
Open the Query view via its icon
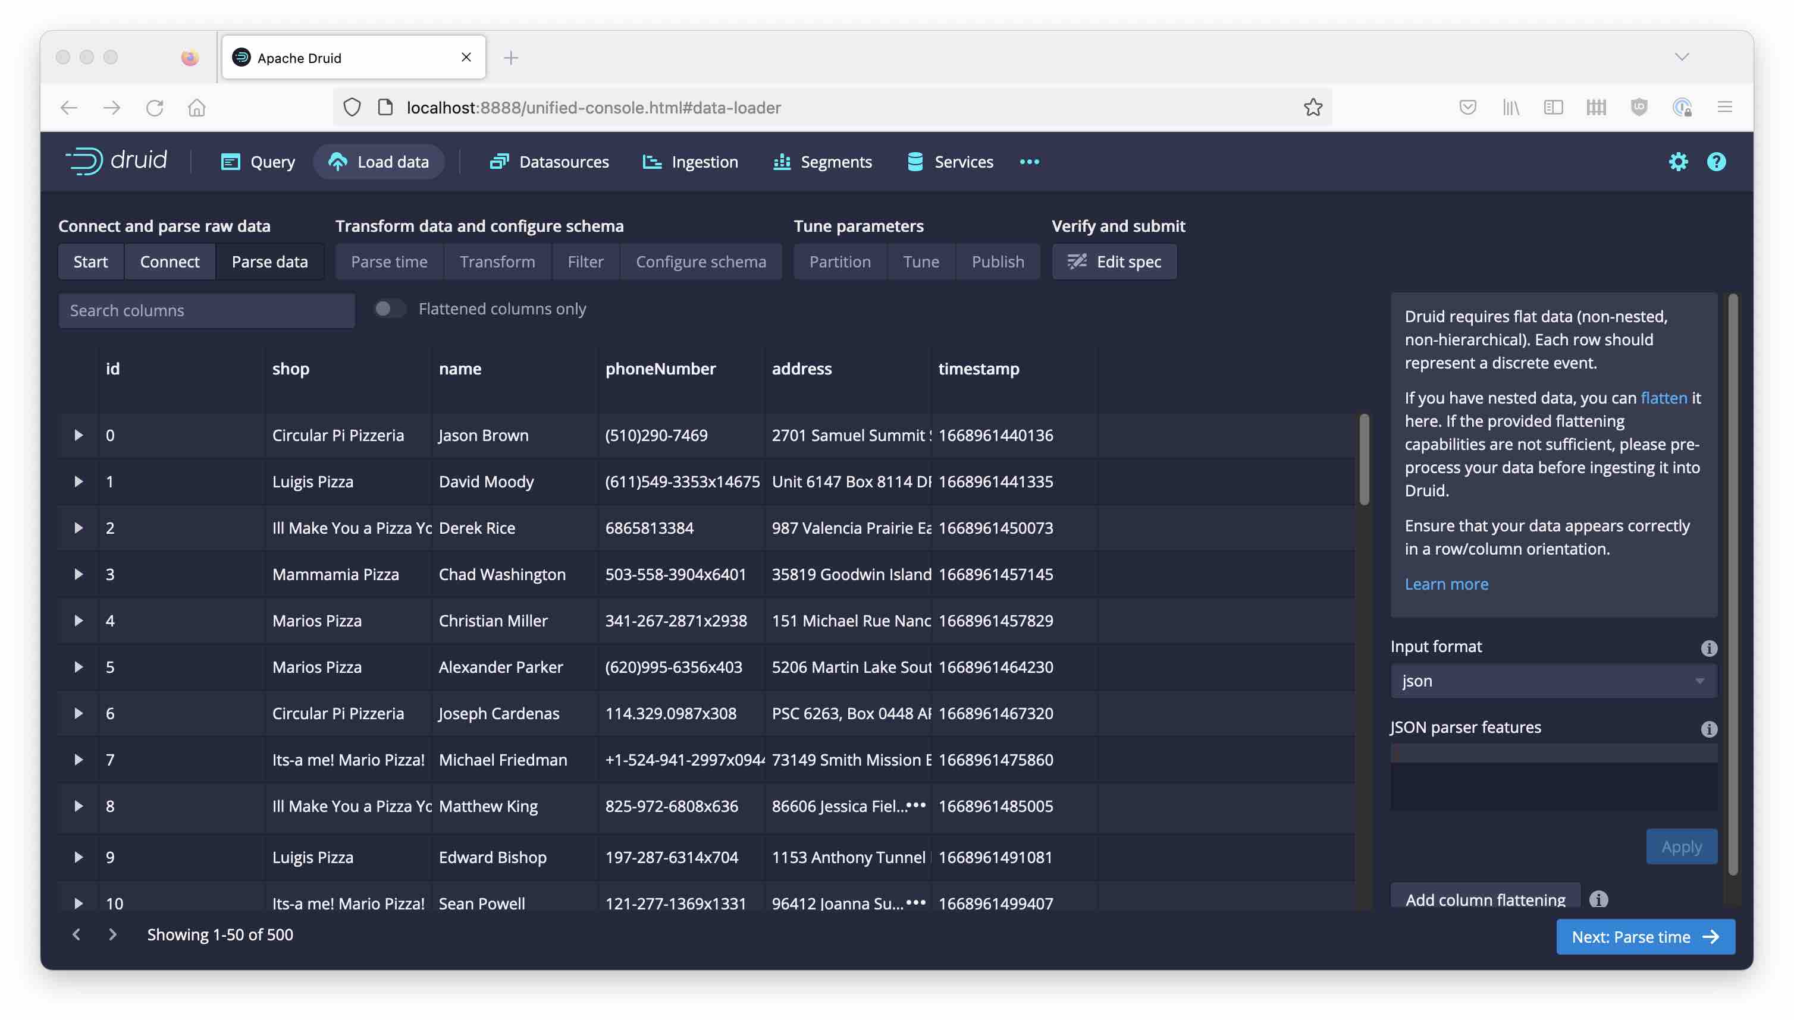click(230, 161)
